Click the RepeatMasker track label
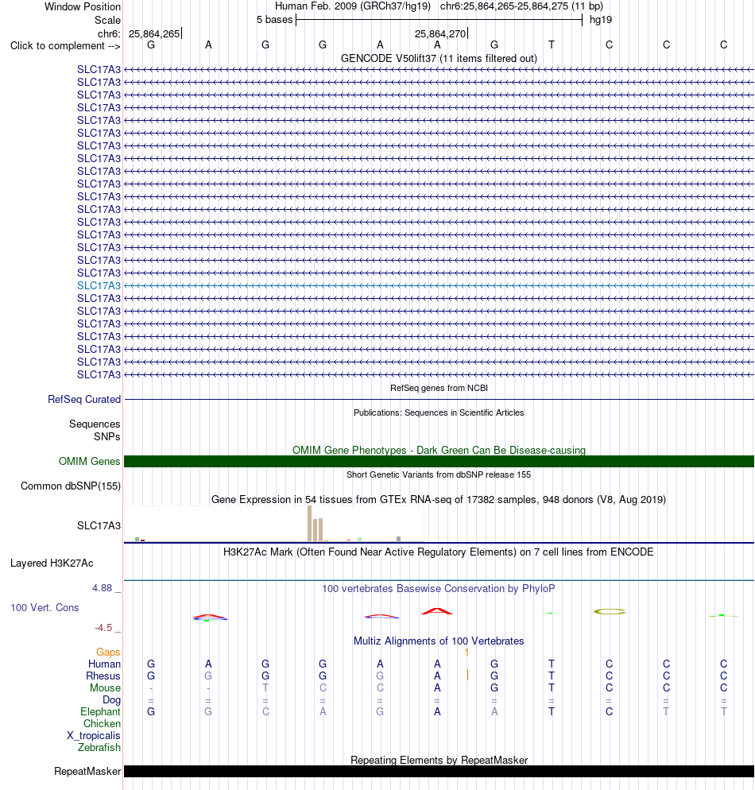755x790 pixels. [87, 772]
